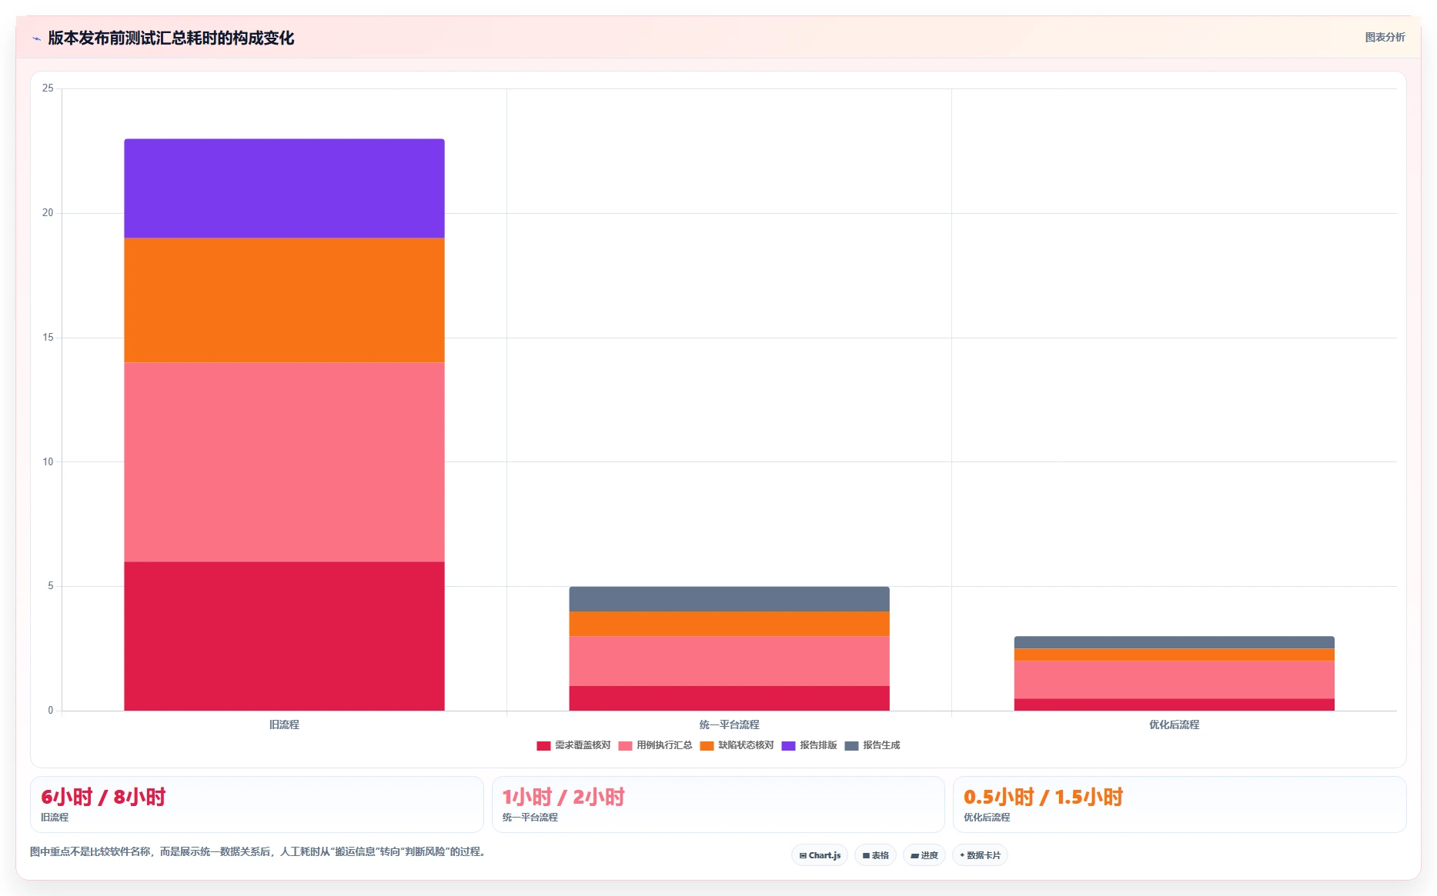Click the y-axis tick label 10
Viewport: 1437px width, 896px height.
48,461
